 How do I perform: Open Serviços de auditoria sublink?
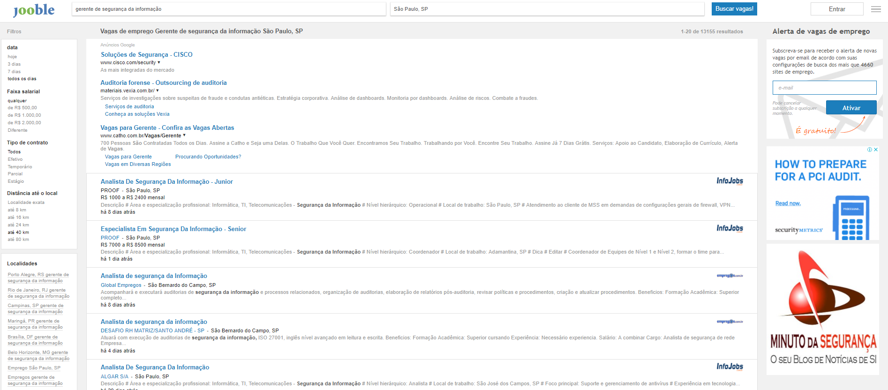(x=129, y=107)
